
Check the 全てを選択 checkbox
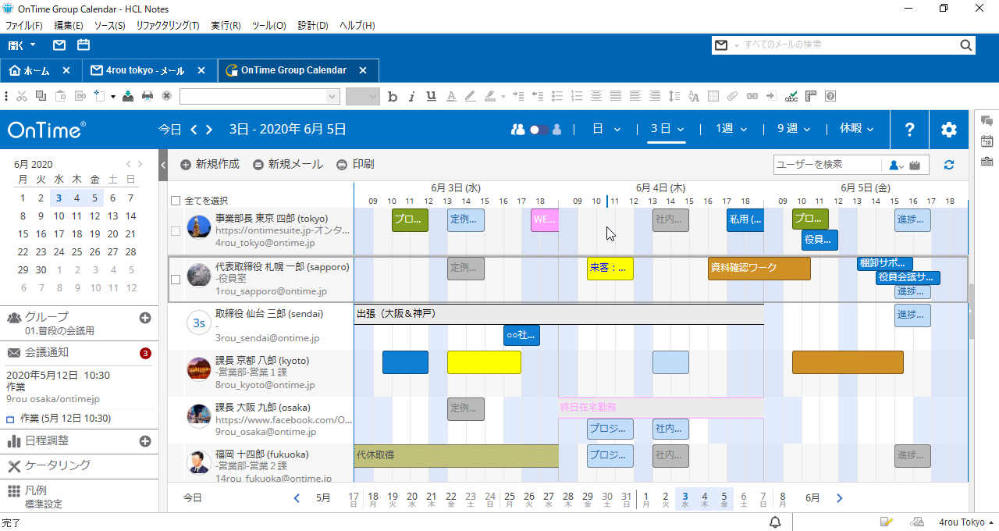175,201
